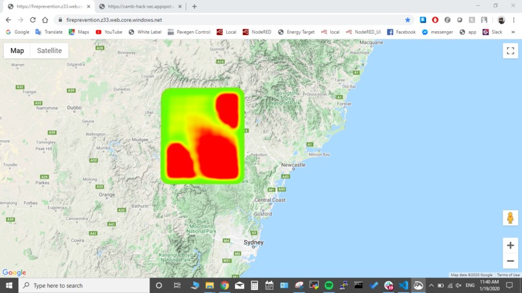The image size is (522, 293).
Task: Open Mail app from taskbar
Action: (240, 285)
